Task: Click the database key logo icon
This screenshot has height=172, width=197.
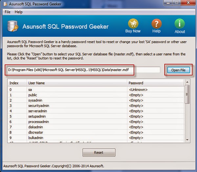Action: pos(13,26)
